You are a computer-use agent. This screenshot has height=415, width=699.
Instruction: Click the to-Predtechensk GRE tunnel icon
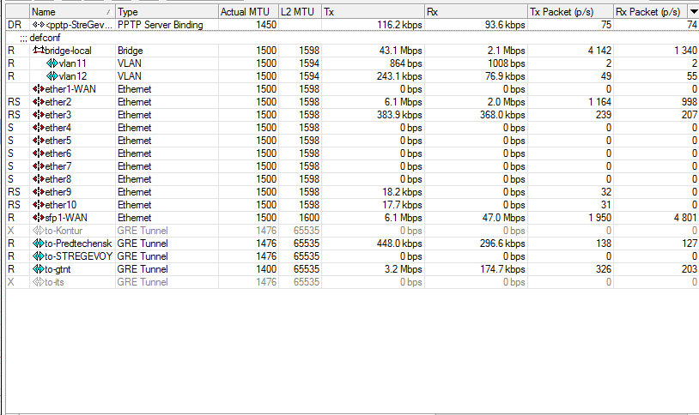tap(39, 244)
